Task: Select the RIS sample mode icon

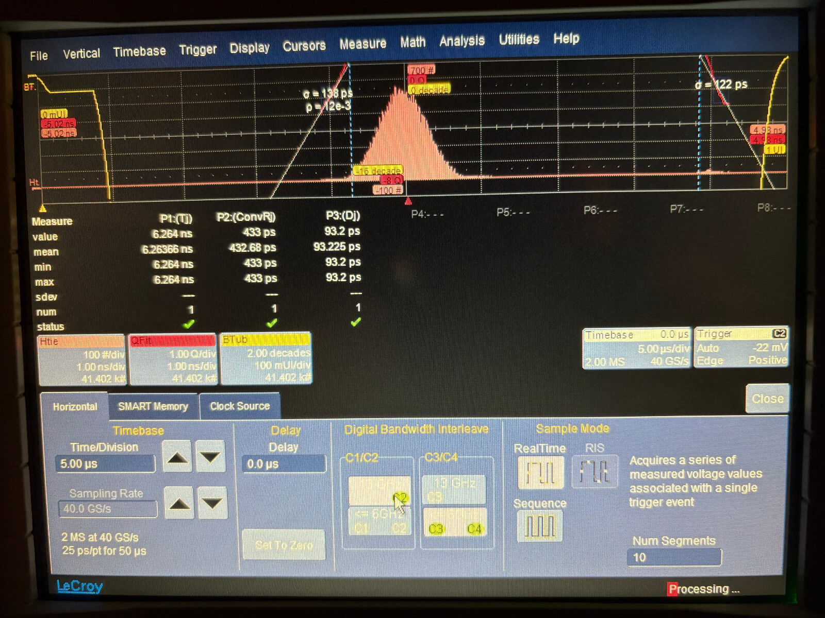Action: click(595, 471)
